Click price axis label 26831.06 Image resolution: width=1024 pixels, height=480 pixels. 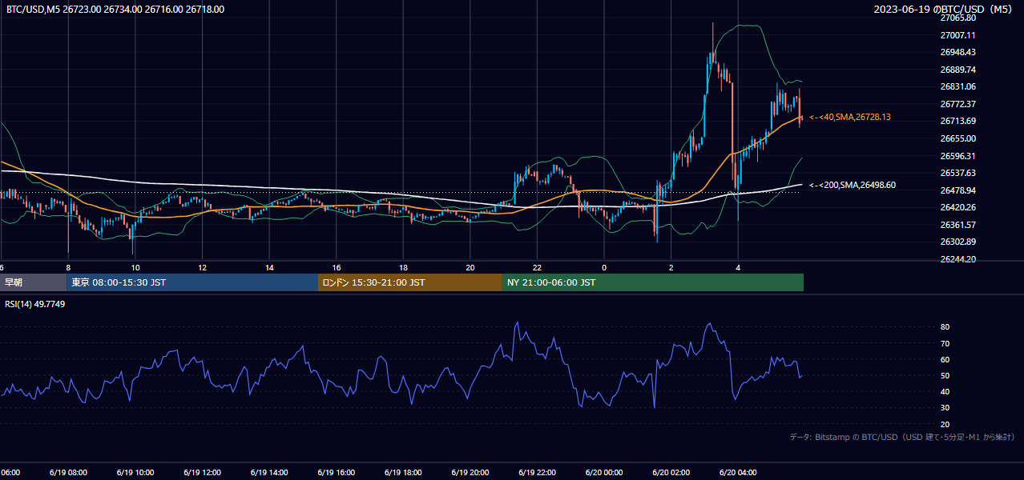[x=957, y=86]
